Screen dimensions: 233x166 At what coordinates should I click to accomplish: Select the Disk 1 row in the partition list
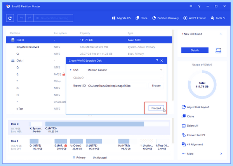(x=36, y=61)
